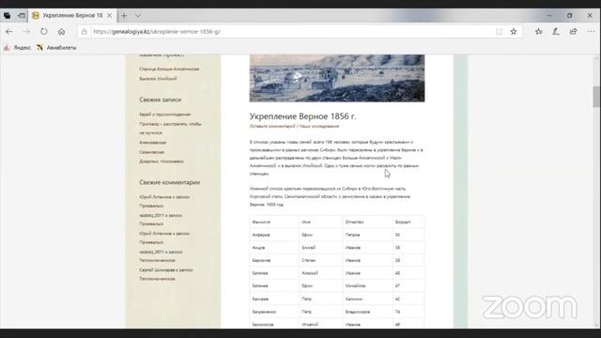Open Авиабилеты bookmark
This screenshot has width=601, height=338.
click(x=56, y=48)
